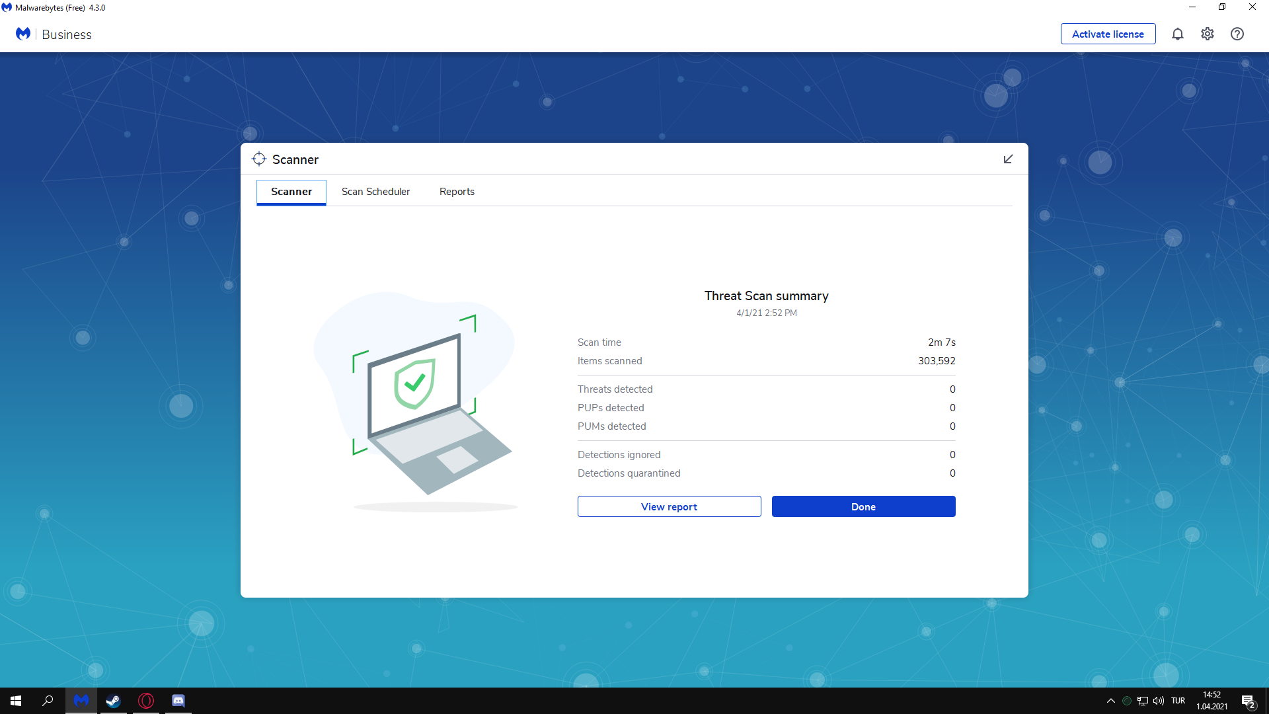Open the settings gear icon
Screen dimensions: 1269x714
tap(1208, 34)
